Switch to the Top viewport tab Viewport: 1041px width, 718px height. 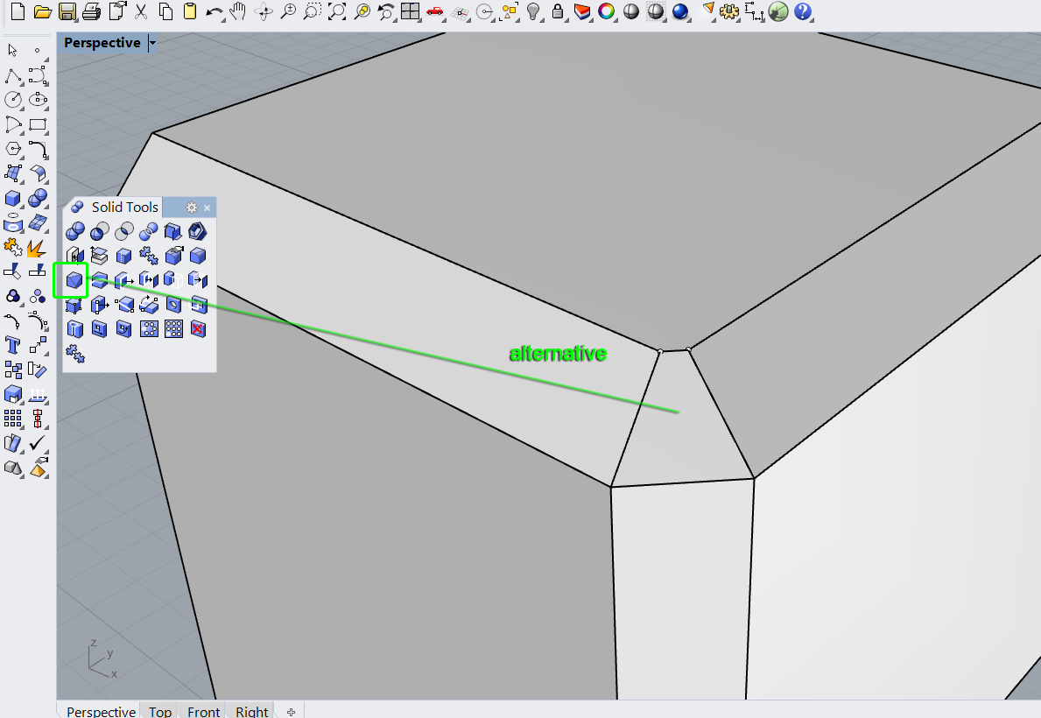pyautogui.click(x=160, y=711)
